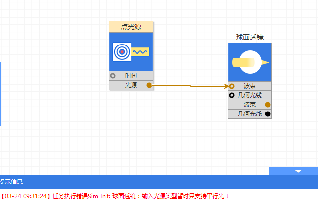
Task: Click the orange 波束 output port dot
Action: (268, 105)
